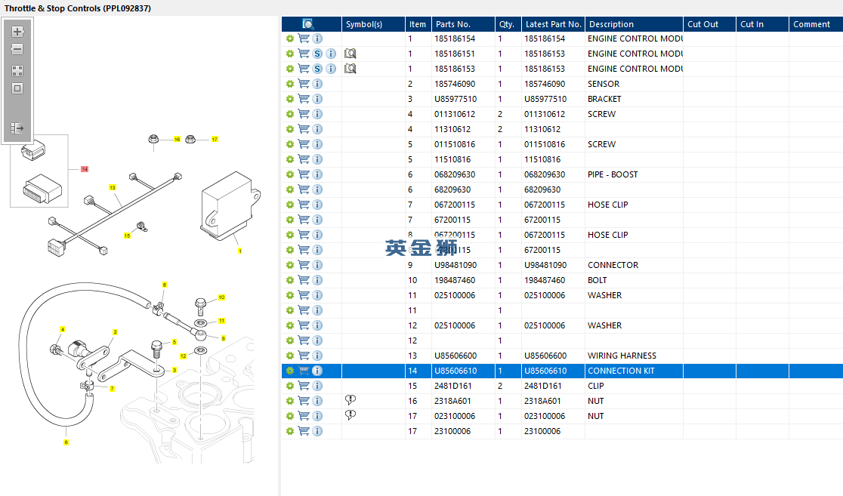Screen dimensions: 843x496
Task: Add CLIP 2481D161 to cart
Action: [304, 386]
